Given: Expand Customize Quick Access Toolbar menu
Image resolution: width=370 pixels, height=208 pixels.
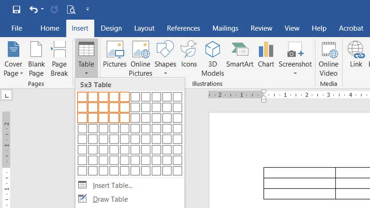Looking at the screenshot, I should [x=87, y=9].
